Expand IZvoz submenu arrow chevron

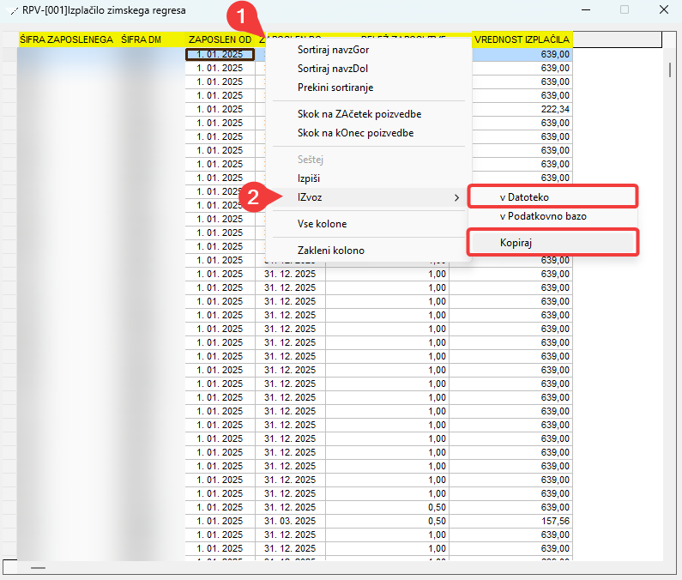click(456, 197)
